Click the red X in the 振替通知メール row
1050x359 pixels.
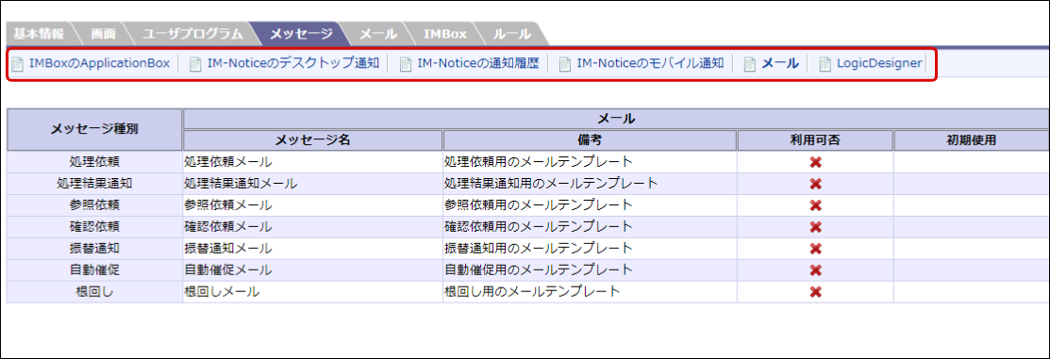pos(816,249)
